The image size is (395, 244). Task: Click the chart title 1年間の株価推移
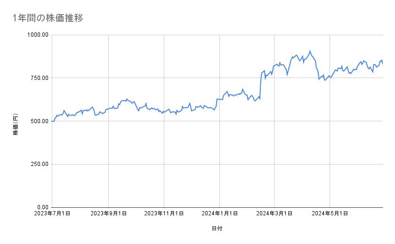pos(49,18)
